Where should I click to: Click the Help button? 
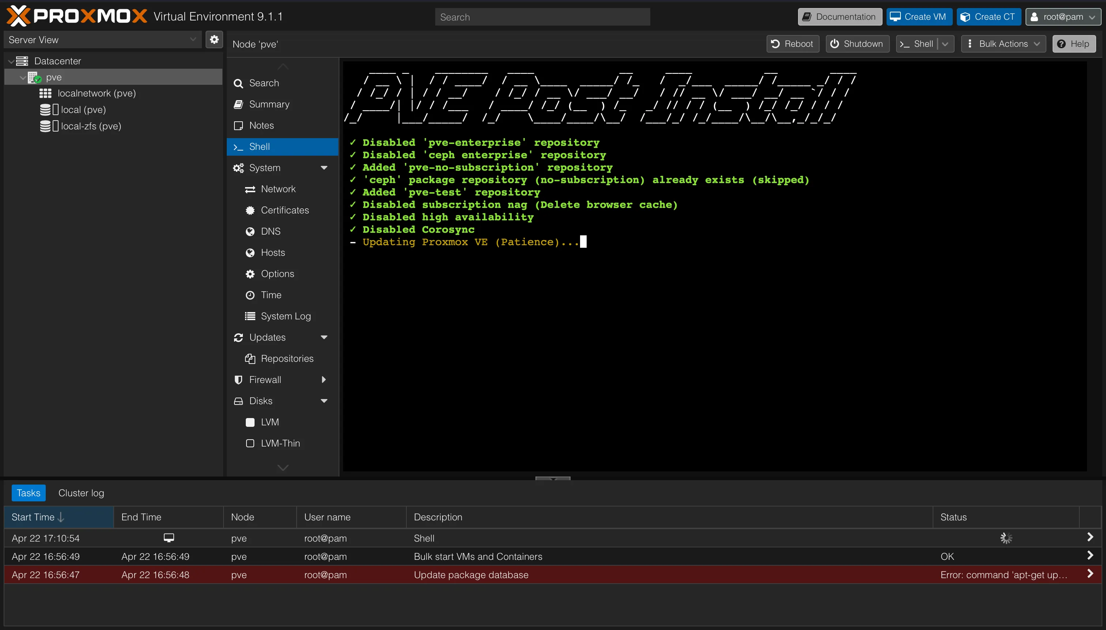click(x=1074, y=44)
